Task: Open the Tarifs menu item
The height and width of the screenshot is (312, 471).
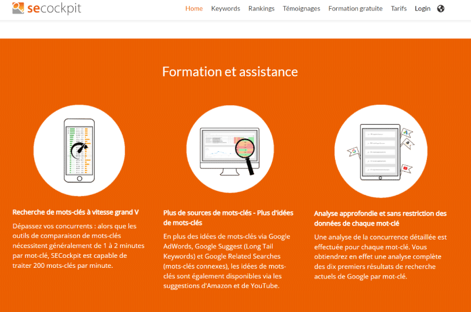Action: 399,9
